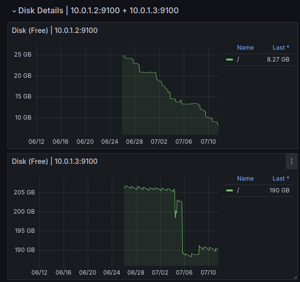Viewport: 300px width, 282px height.
Task: Click the 190 GB last value
Action: pyautogui.click(x=279, y=190)
